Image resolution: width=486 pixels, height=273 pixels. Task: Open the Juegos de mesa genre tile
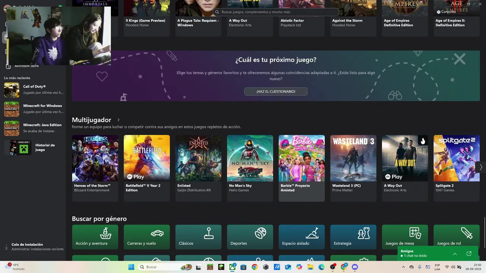(405, 237)
